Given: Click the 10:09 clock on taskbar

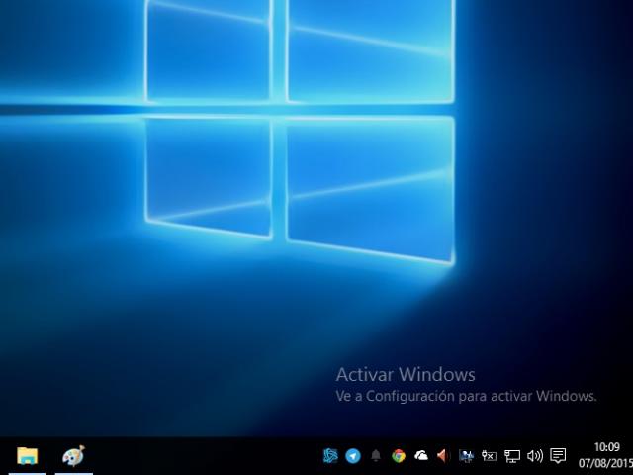Looking at the screenshot, I should (606, 448).
